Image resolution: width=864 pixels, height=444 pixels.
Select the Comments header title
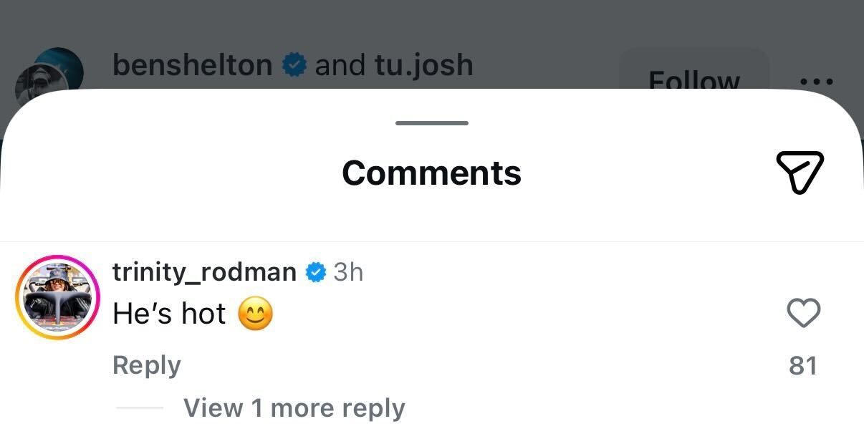[x=431, y=173]
